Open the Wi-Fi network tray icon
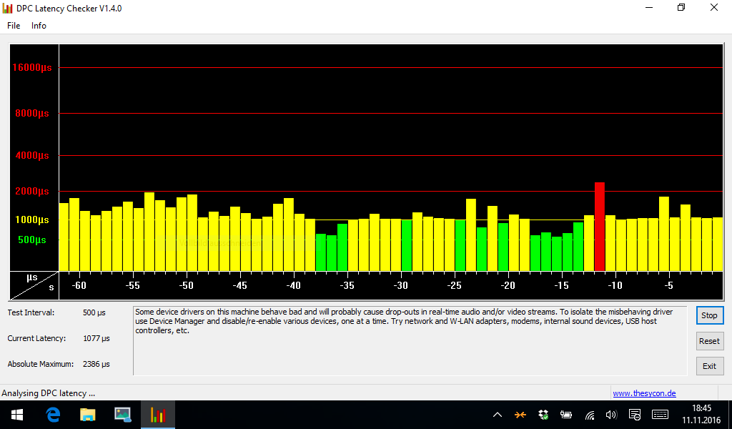Screen dimensions: 732x429 (x=590, y=415)
